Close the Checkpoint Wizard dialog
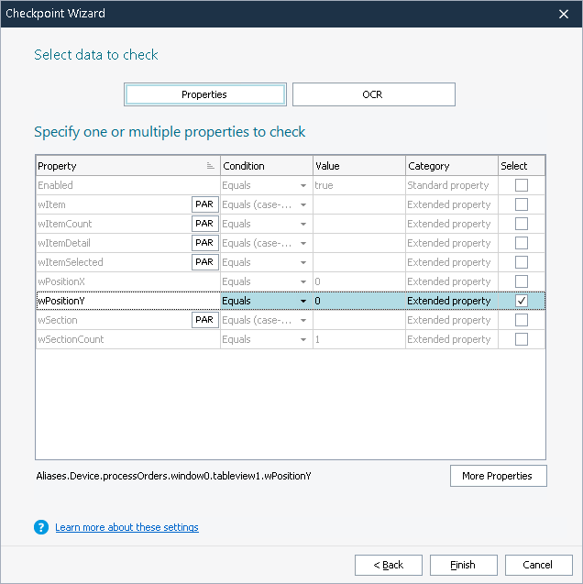Image resolution: width=583 pixels, height=584 pixels. pyautogui.click(x=565, y=14)
